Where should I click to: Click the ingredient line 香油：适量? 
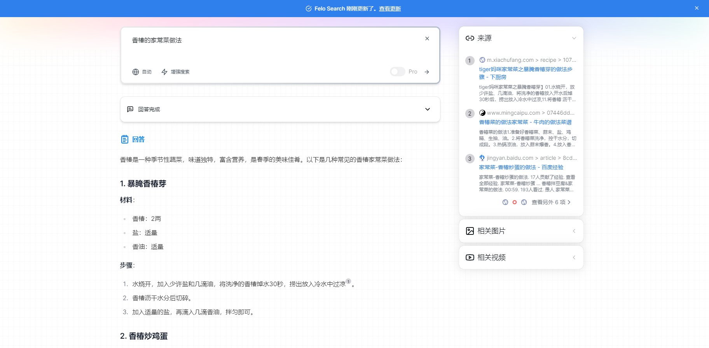pos(148,247)
